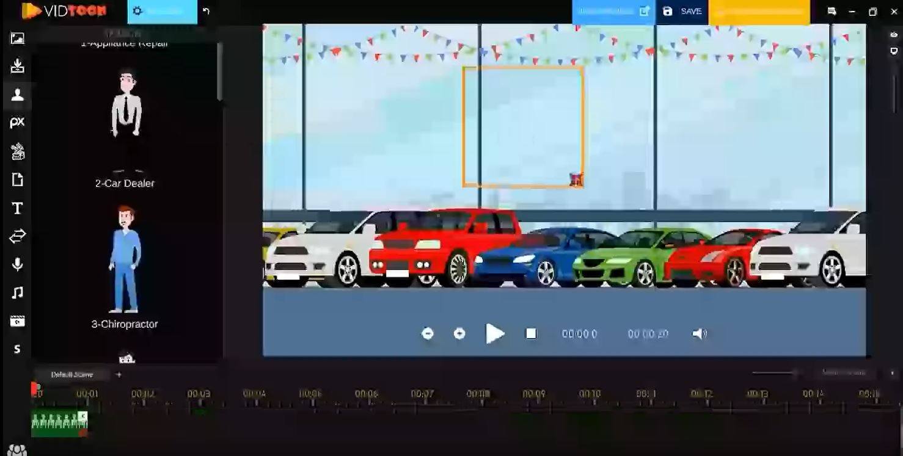Toggle the eye visibility icon beside the canvas
The height and width of the screenshot is (456, 903).
click(x=893, y=35)
